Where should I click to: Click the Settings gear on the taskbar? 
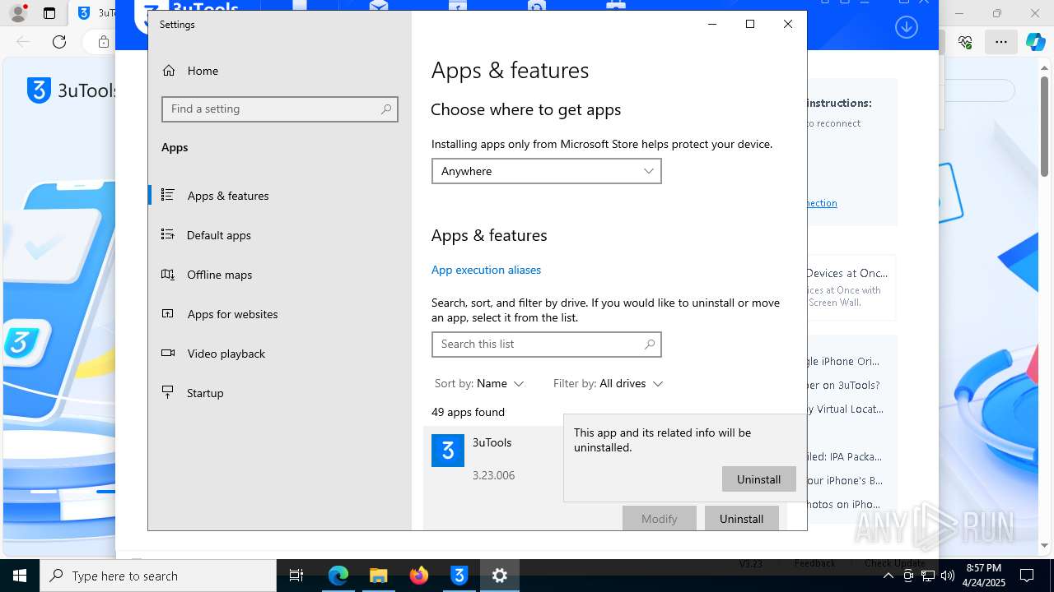499,576
